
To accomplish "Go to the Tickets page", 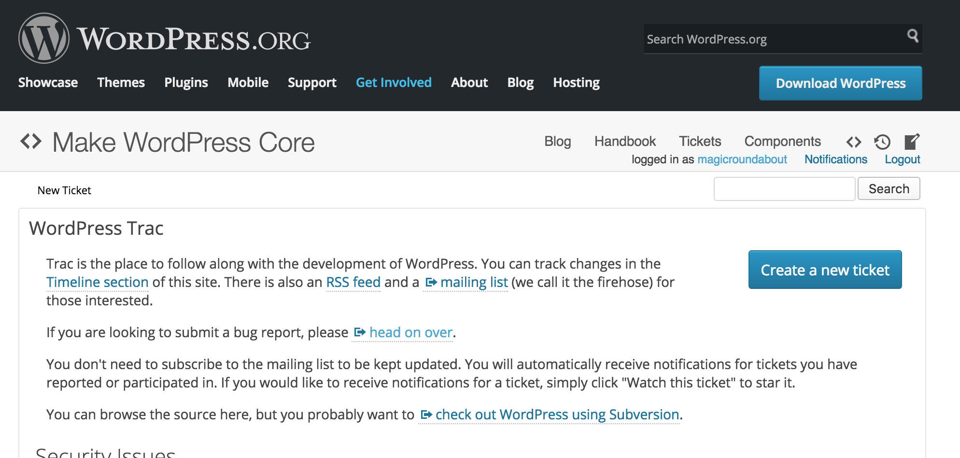I will coord(700,141).
